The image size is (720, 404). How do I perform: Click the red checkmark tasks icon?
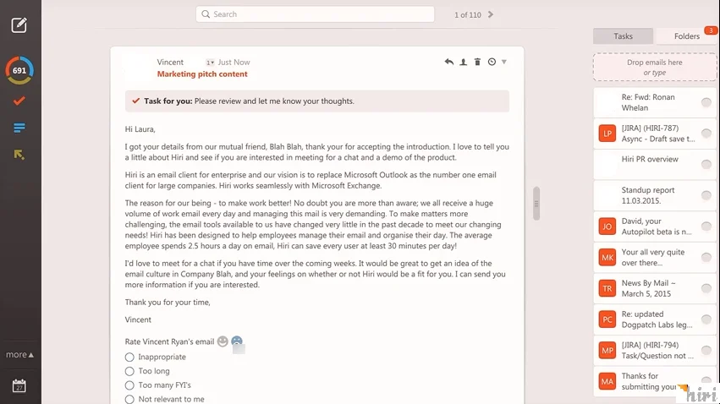tap(19, 101)
